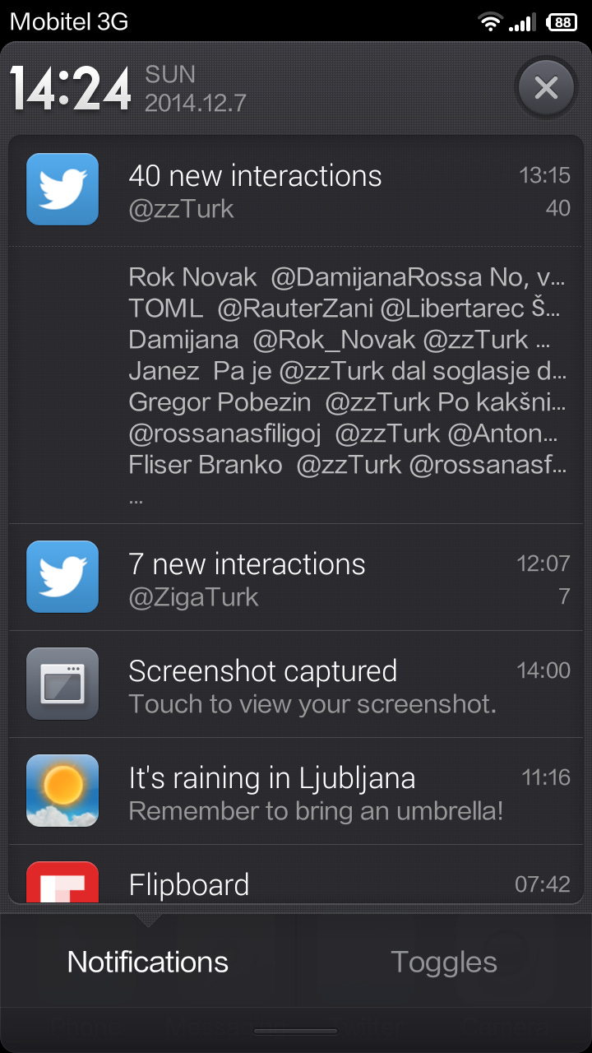This screenshot has width=592, height=1053.
Task: Open the 40 new interactions notification
Action: pyautogui.click(x=296, y=191)
